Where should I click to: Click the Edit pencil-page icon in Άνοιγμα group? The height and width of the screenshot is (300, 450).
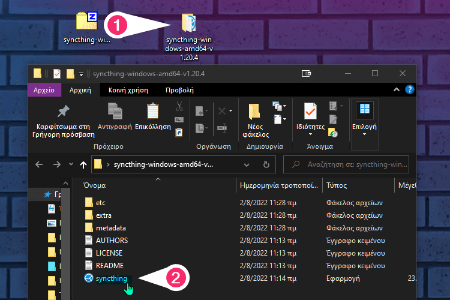pyautogui.click(x=333, y=119)
